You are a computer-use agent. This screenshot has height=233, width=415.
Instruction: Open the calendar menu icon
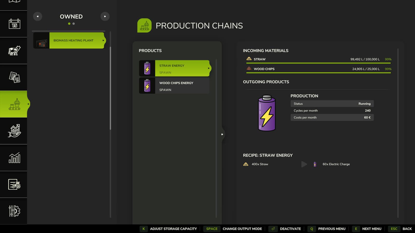click(15, 24)
